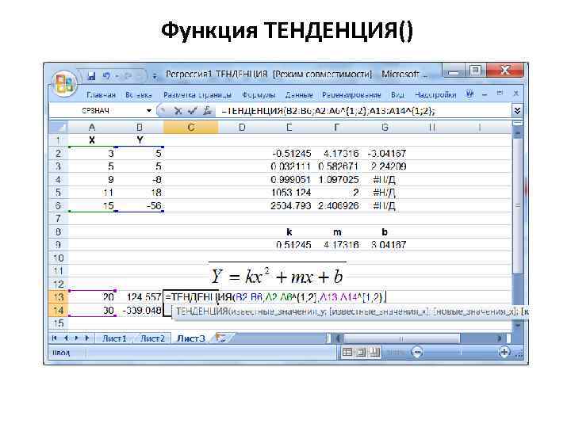Select column A header
571x428 pixels.
coord(92,128)
